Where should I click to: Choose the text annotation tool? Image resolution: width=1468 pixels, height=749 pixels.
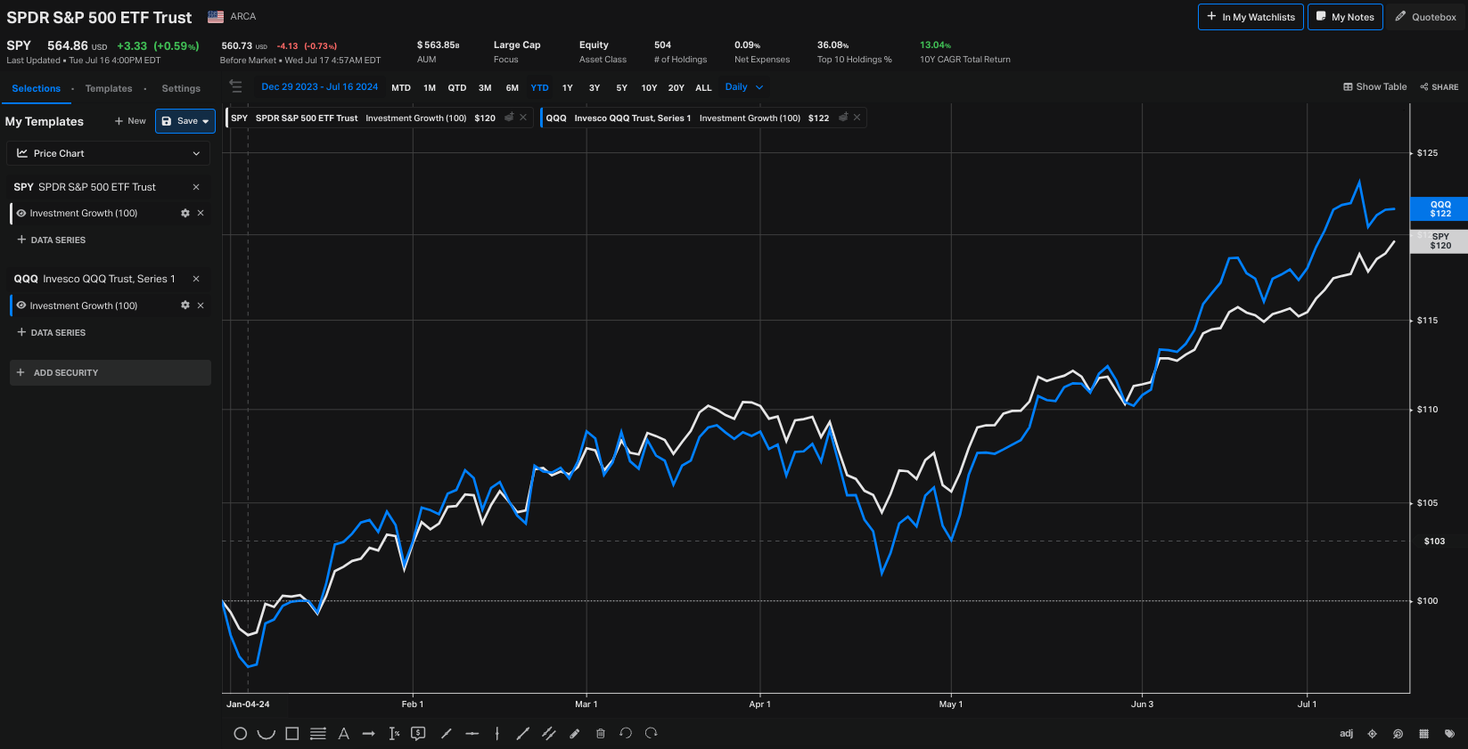343,734
